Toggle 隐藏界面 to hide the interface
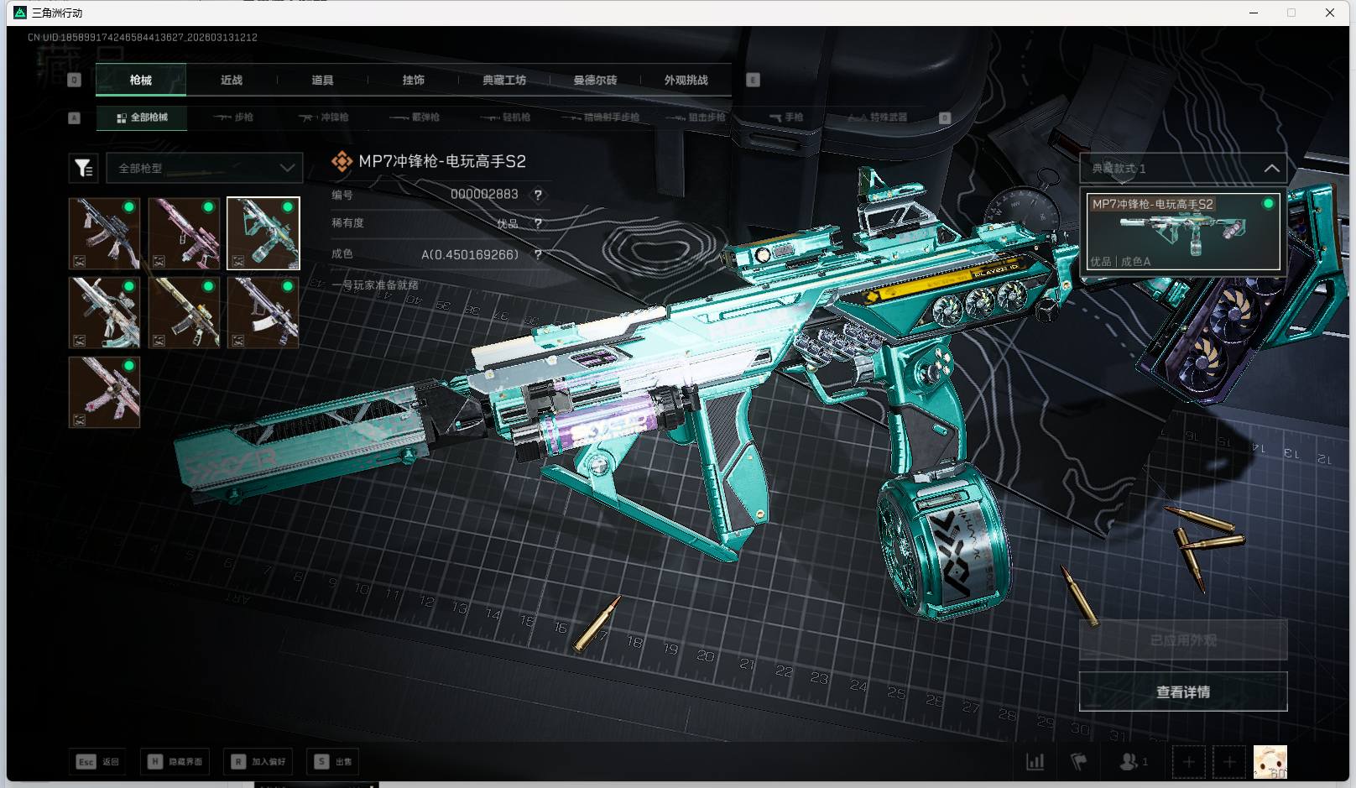Image resolution: width=1356 pixels, height=788 pixels. (x=176, y=761)
